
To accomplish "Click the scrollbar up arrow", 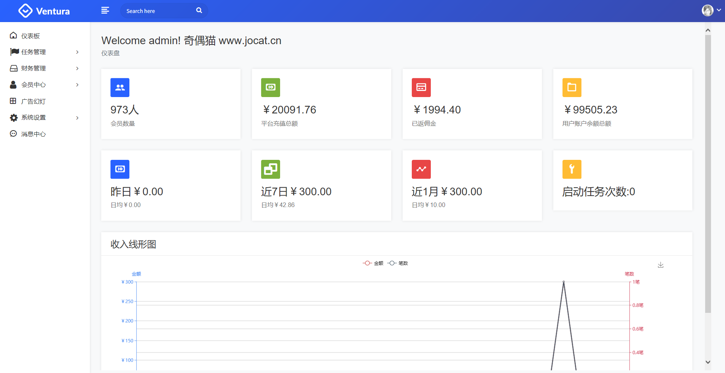I will click(x=708, y=30).
